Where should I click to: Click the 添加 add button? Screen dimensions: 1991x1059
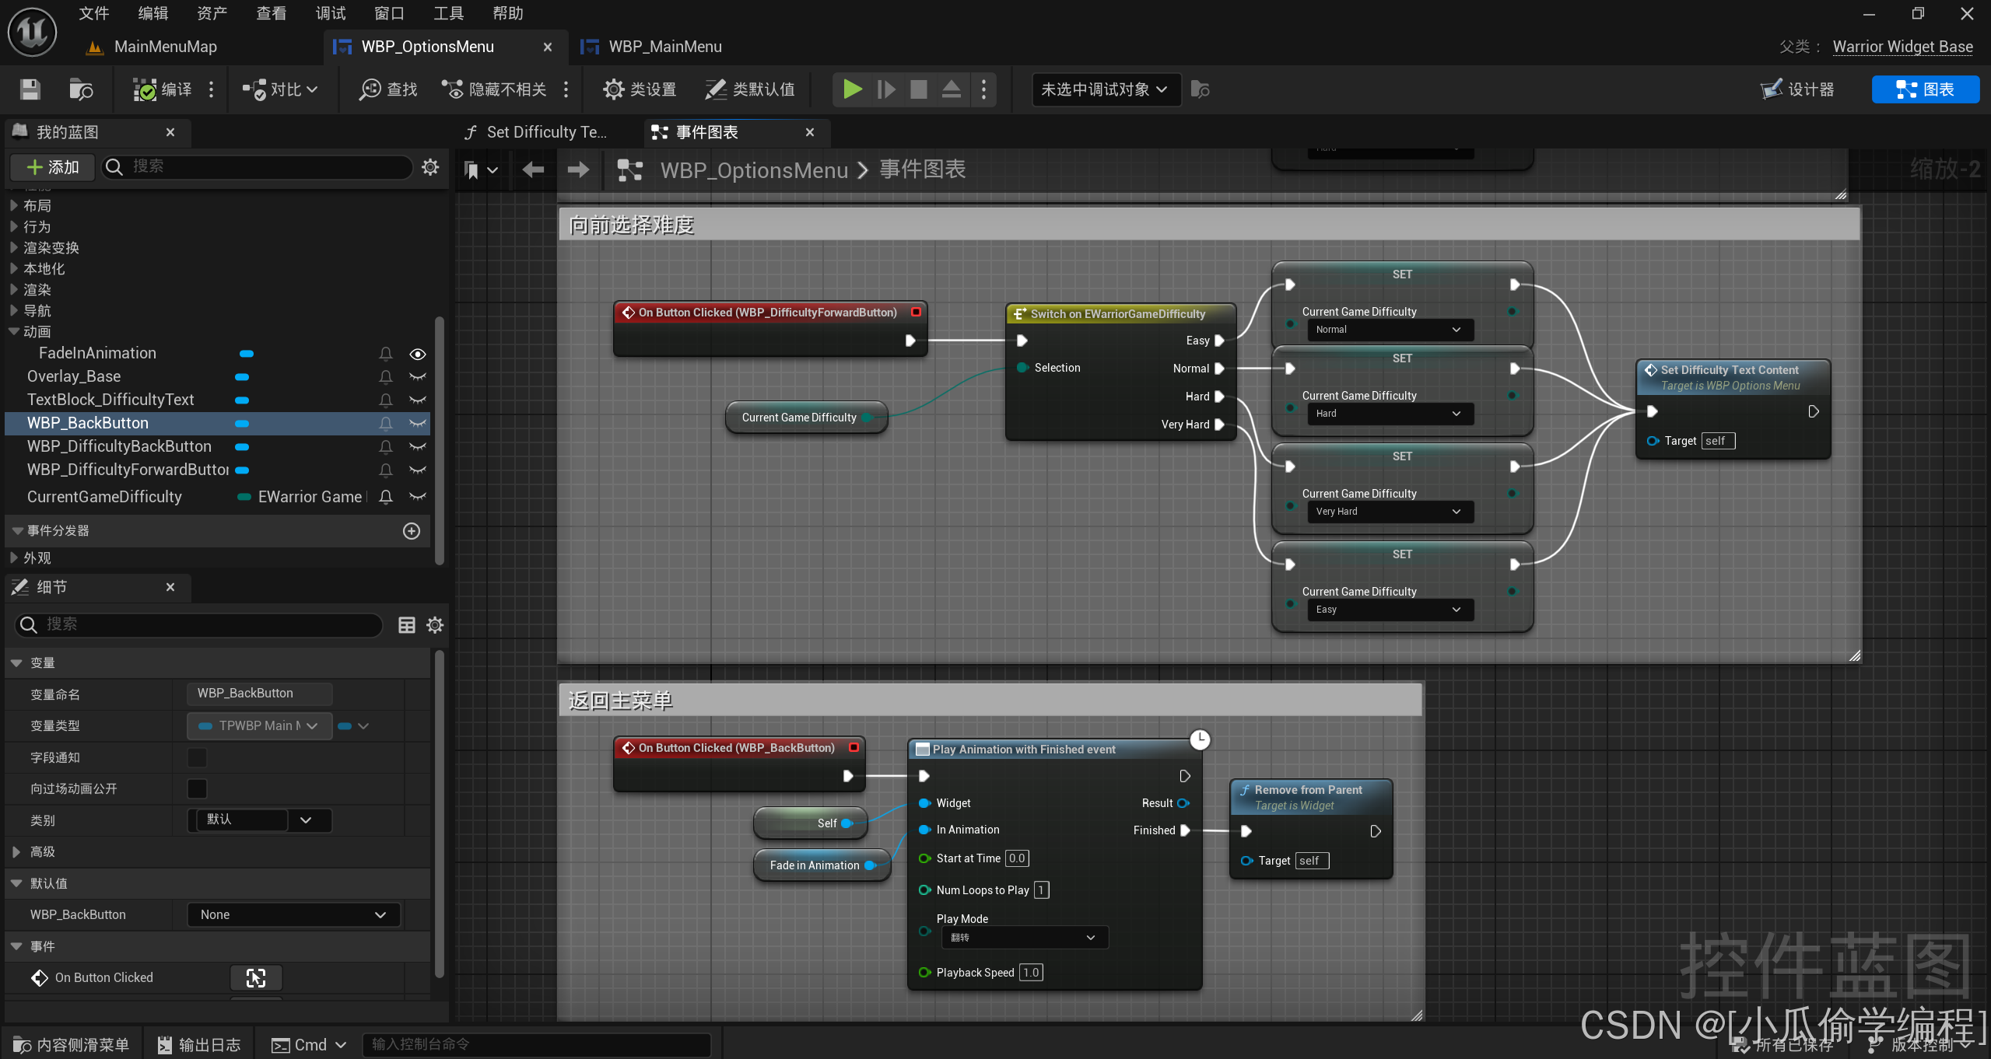(53, 167)
